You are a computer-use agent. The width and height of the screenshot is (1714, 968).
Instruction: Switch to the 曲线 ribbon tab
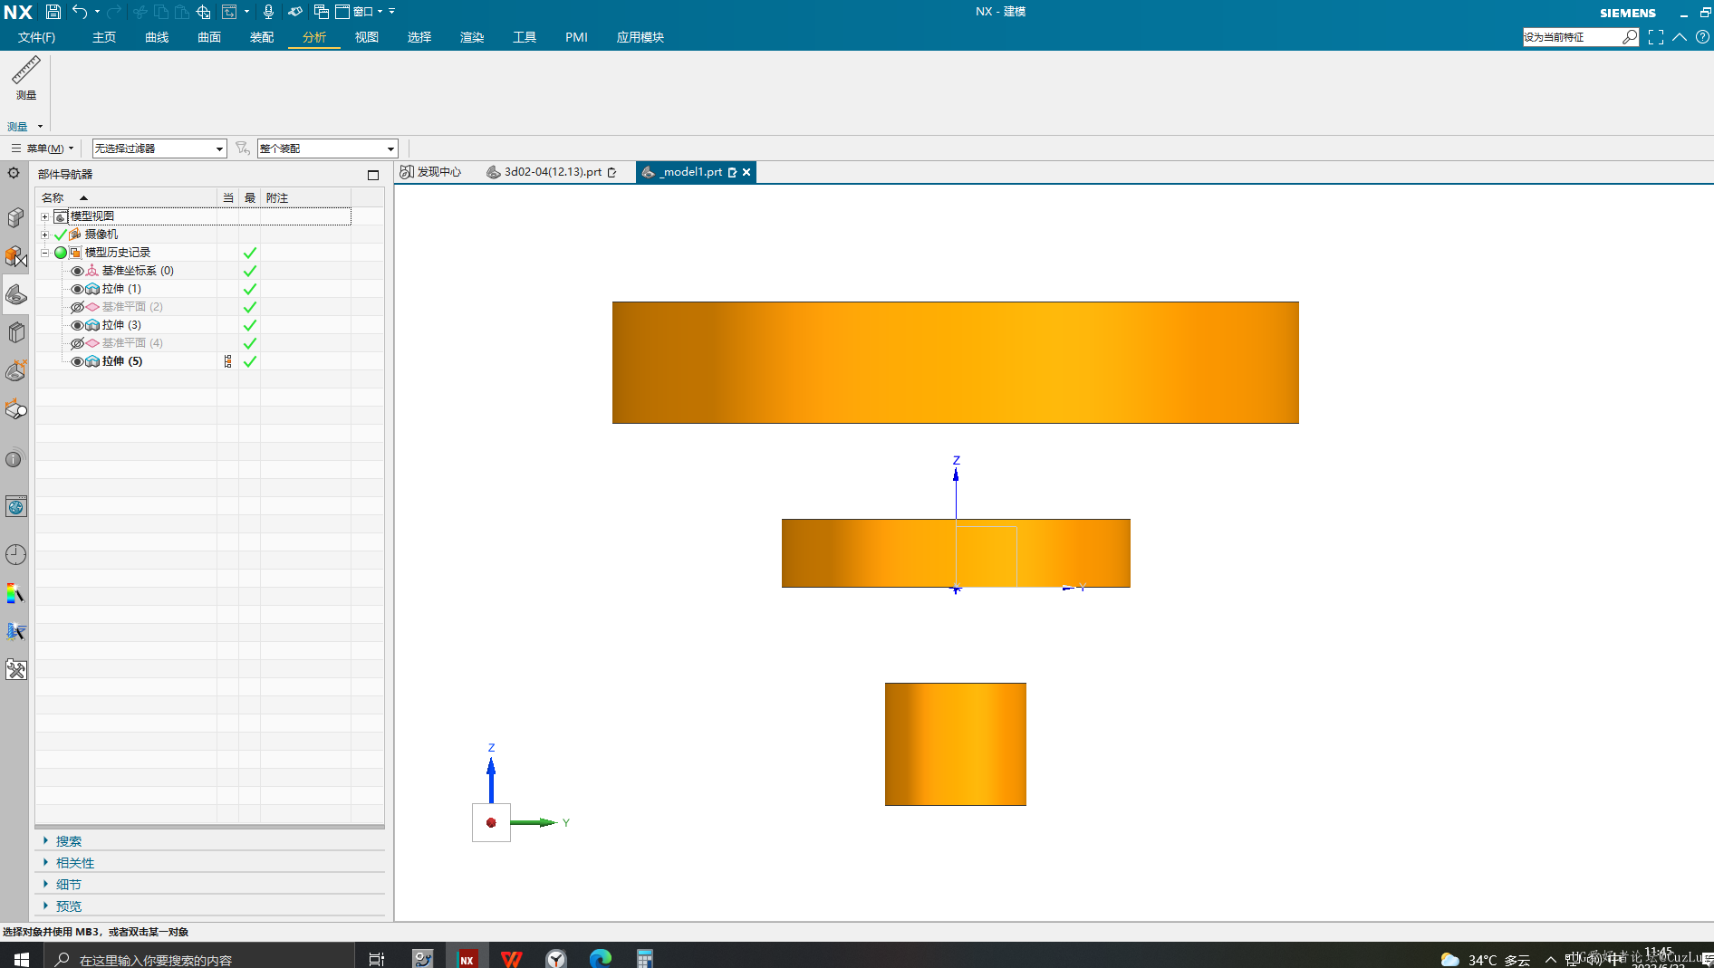[157, 37]
